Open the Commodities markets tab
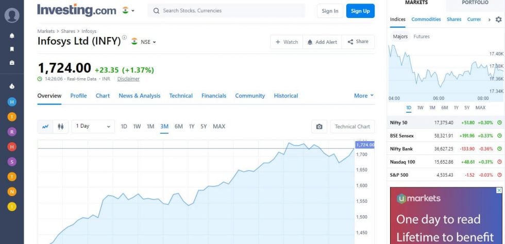 tap(426, 20)
